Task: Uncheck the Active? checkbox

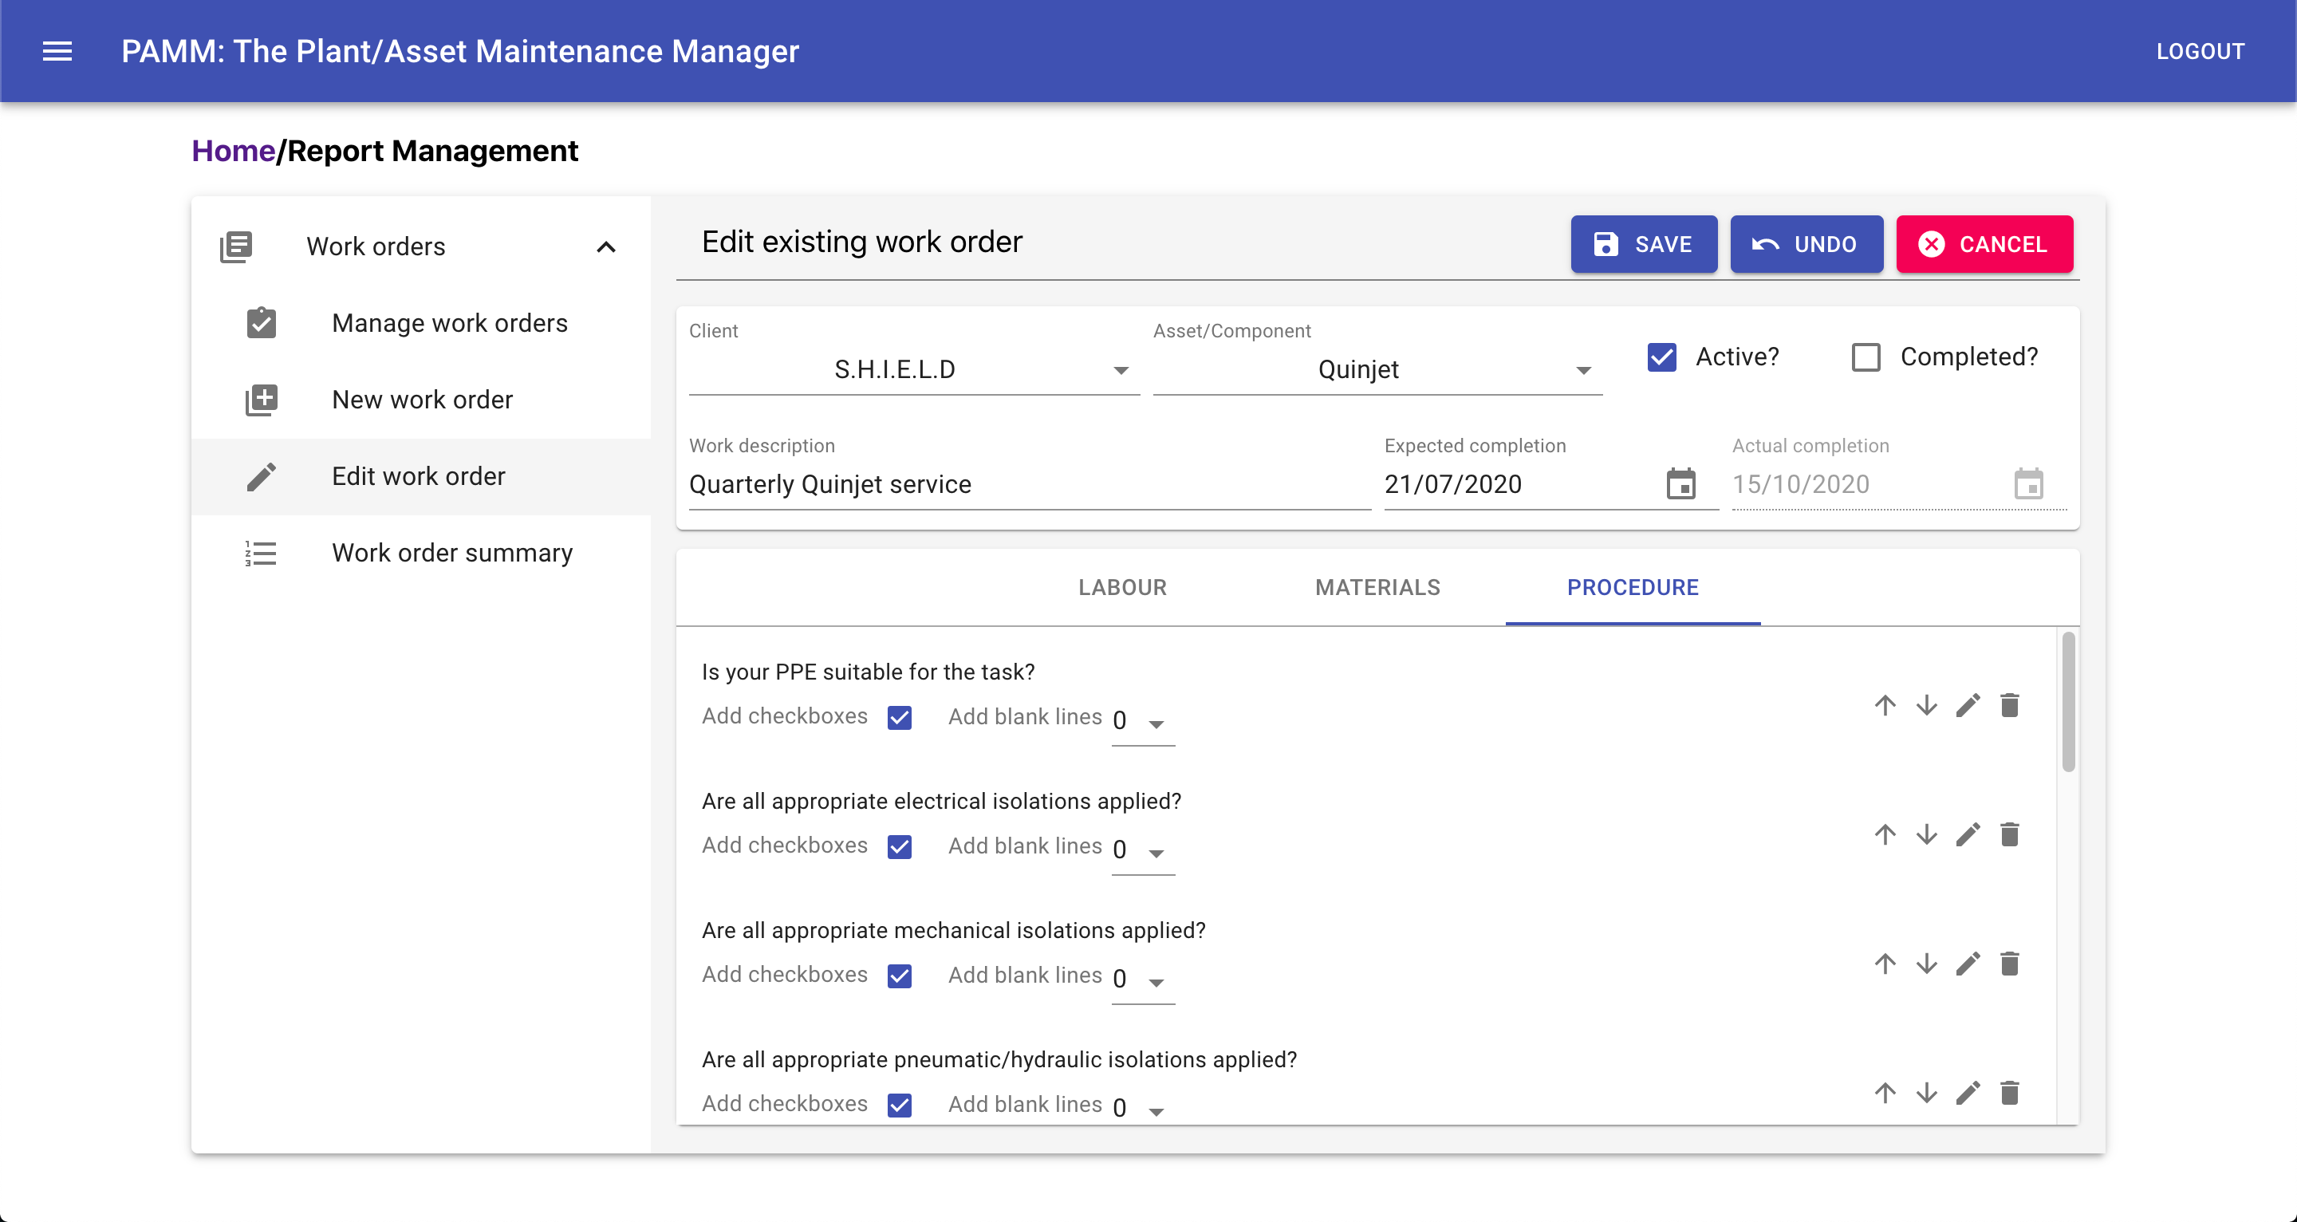Action: (x=1661, y=357)
